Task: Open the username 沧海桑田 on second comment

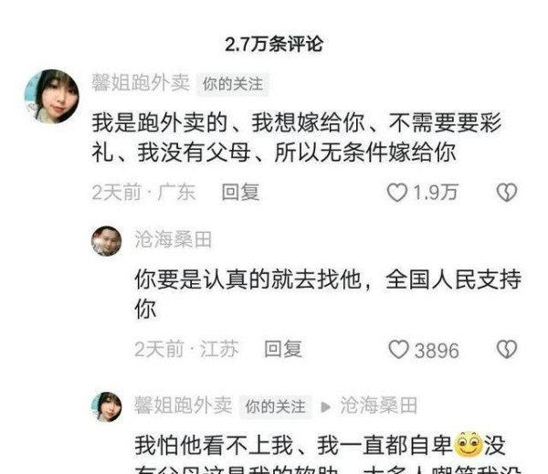Action: (174, 240)
